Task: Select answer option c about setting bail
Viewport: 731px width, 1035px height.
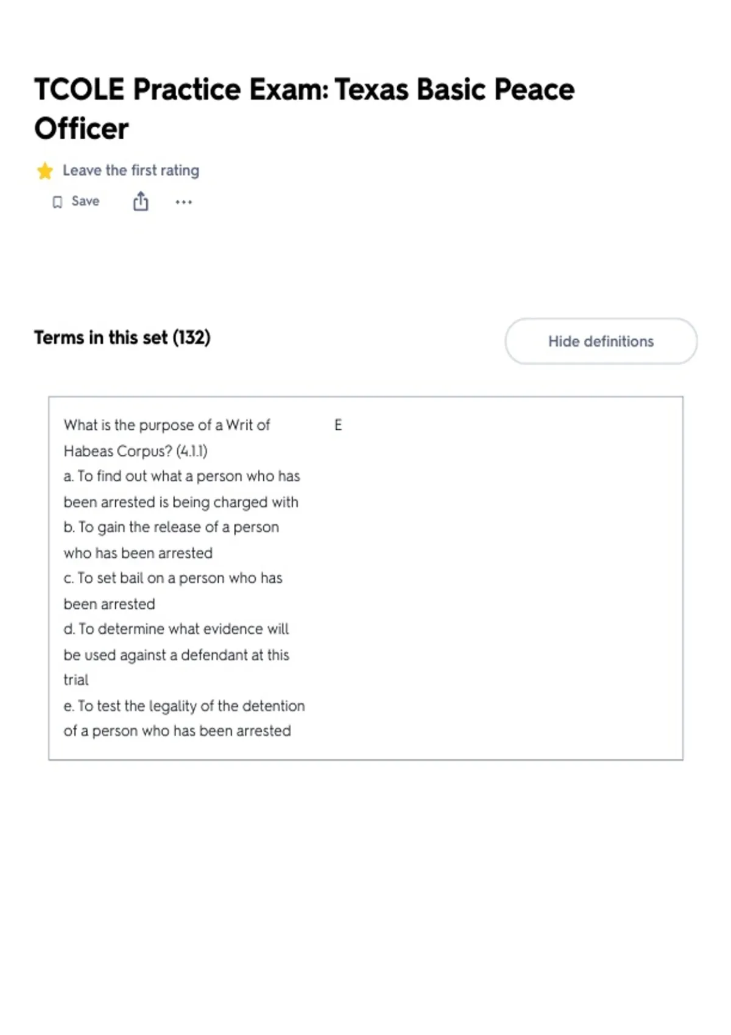Action: click(x=173, y=591)
